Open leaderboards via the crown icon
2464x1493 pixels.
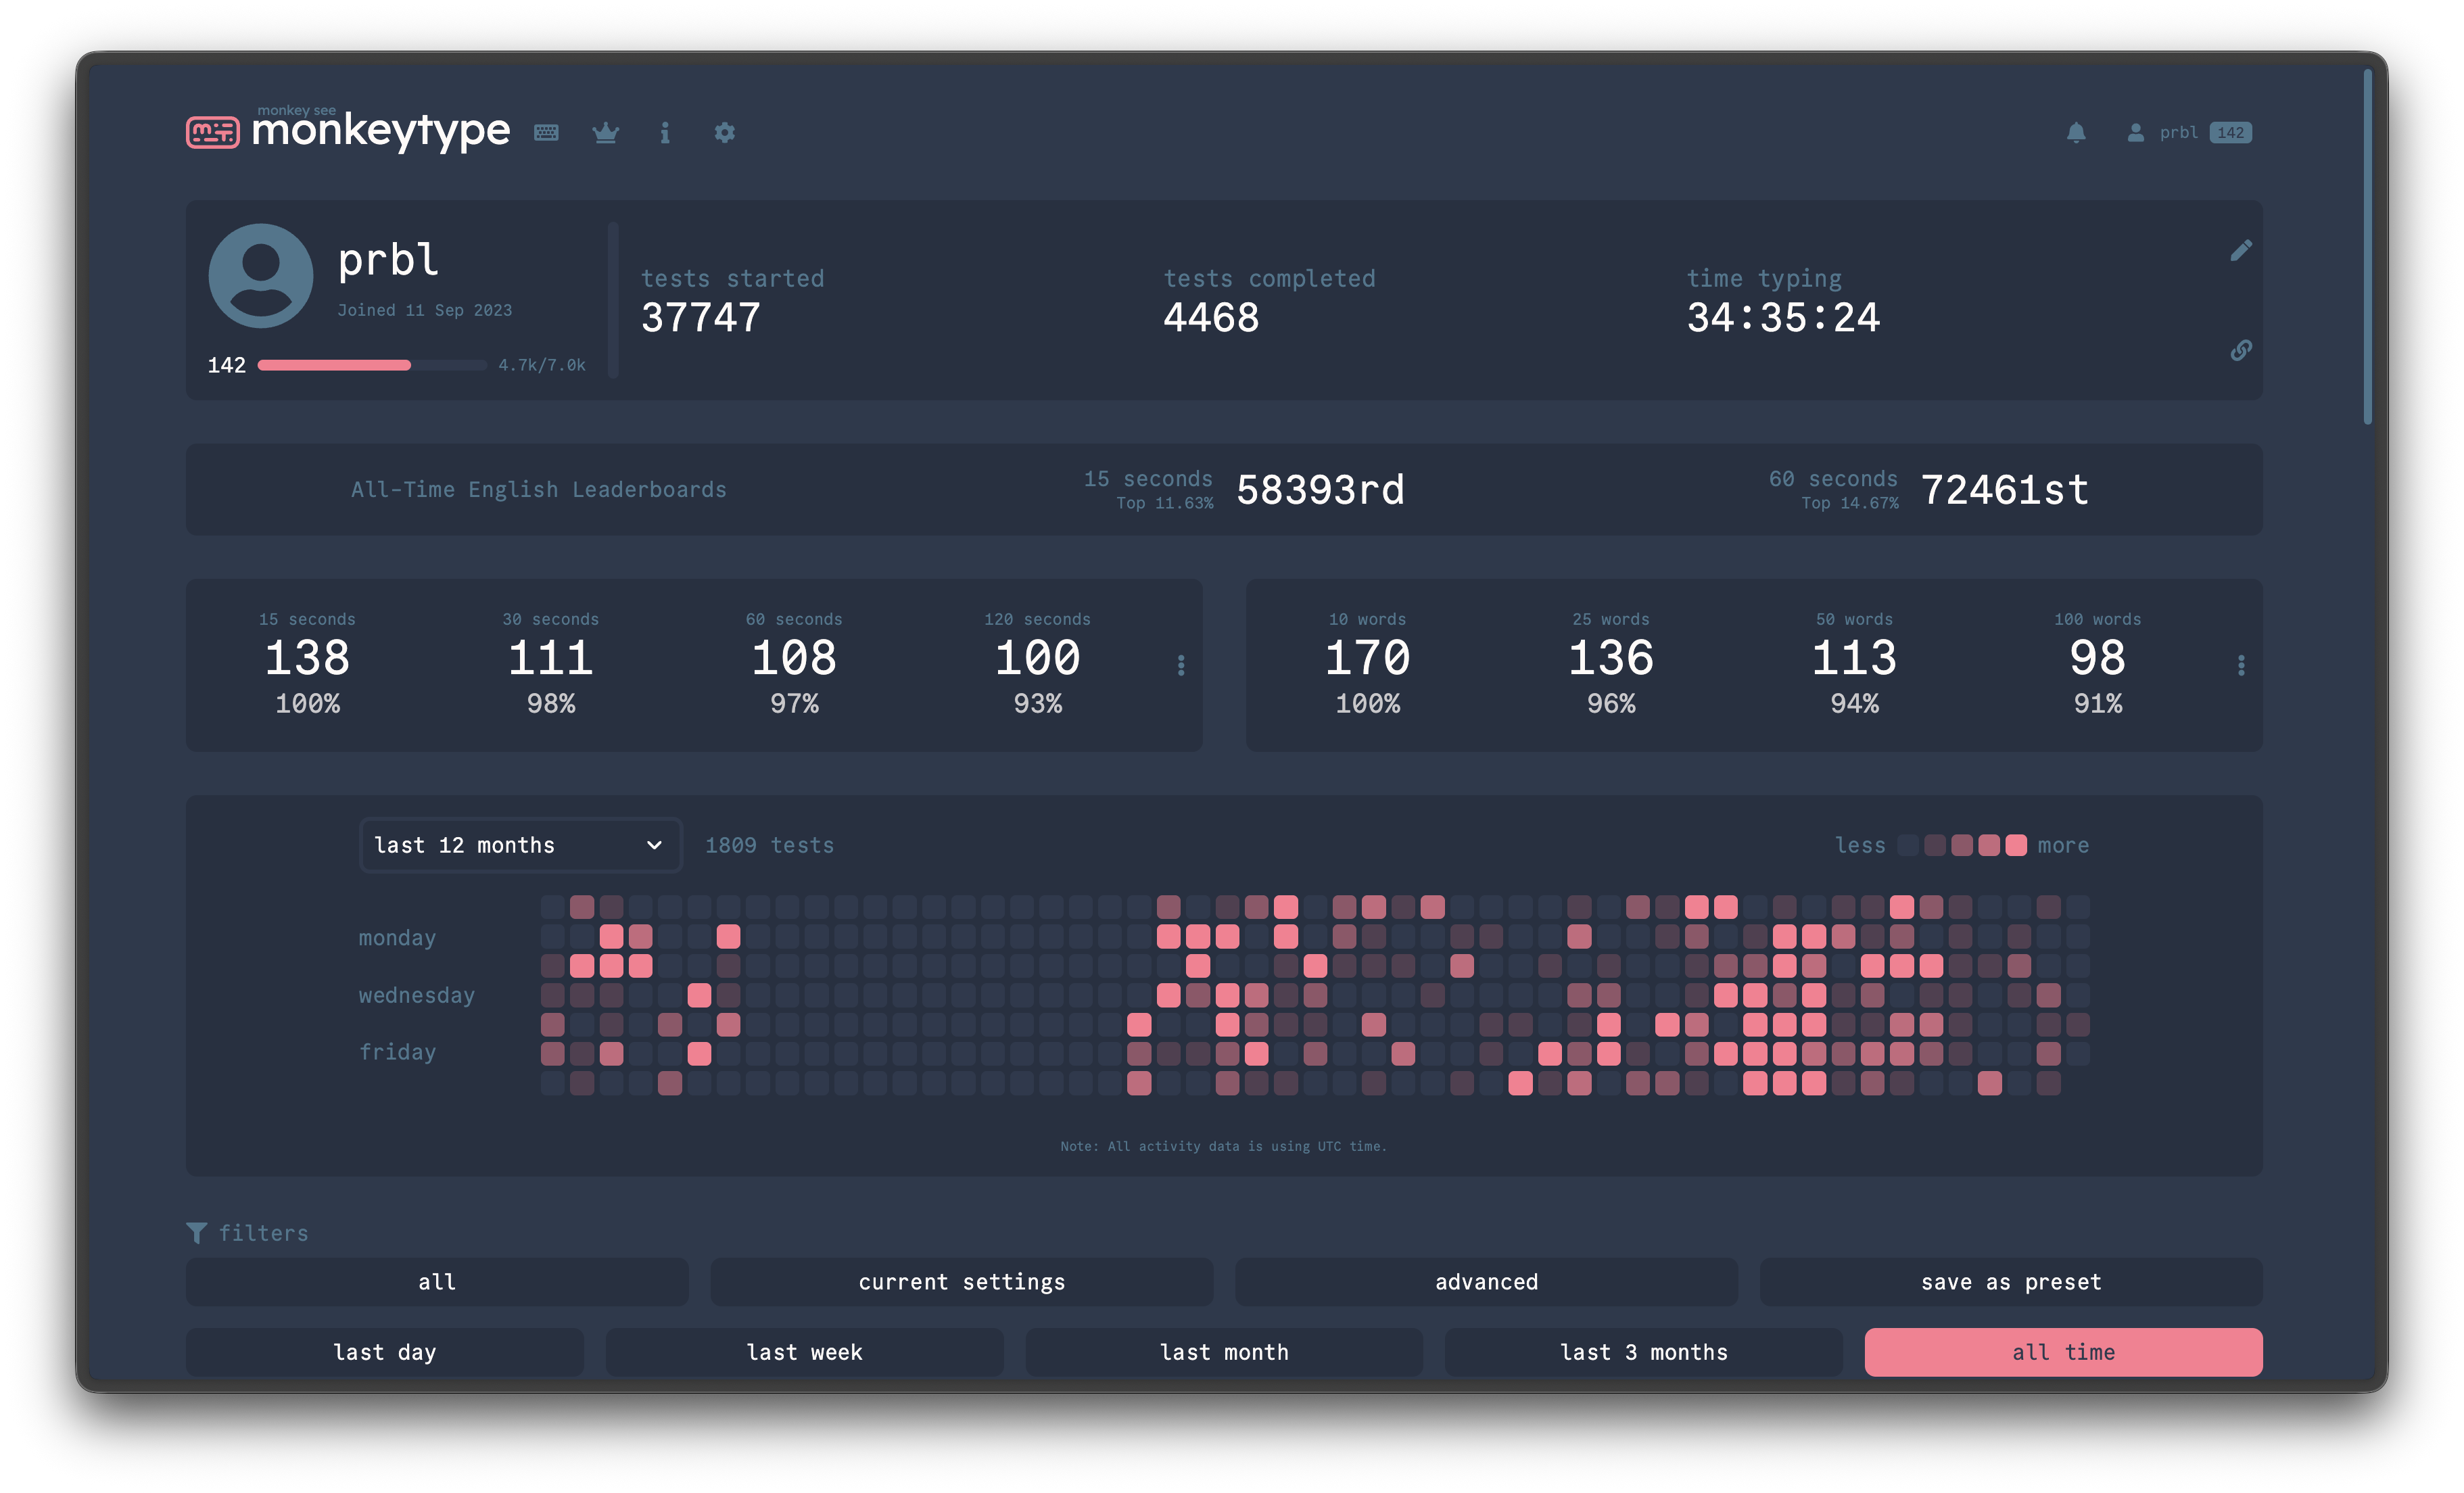(606, 133)
